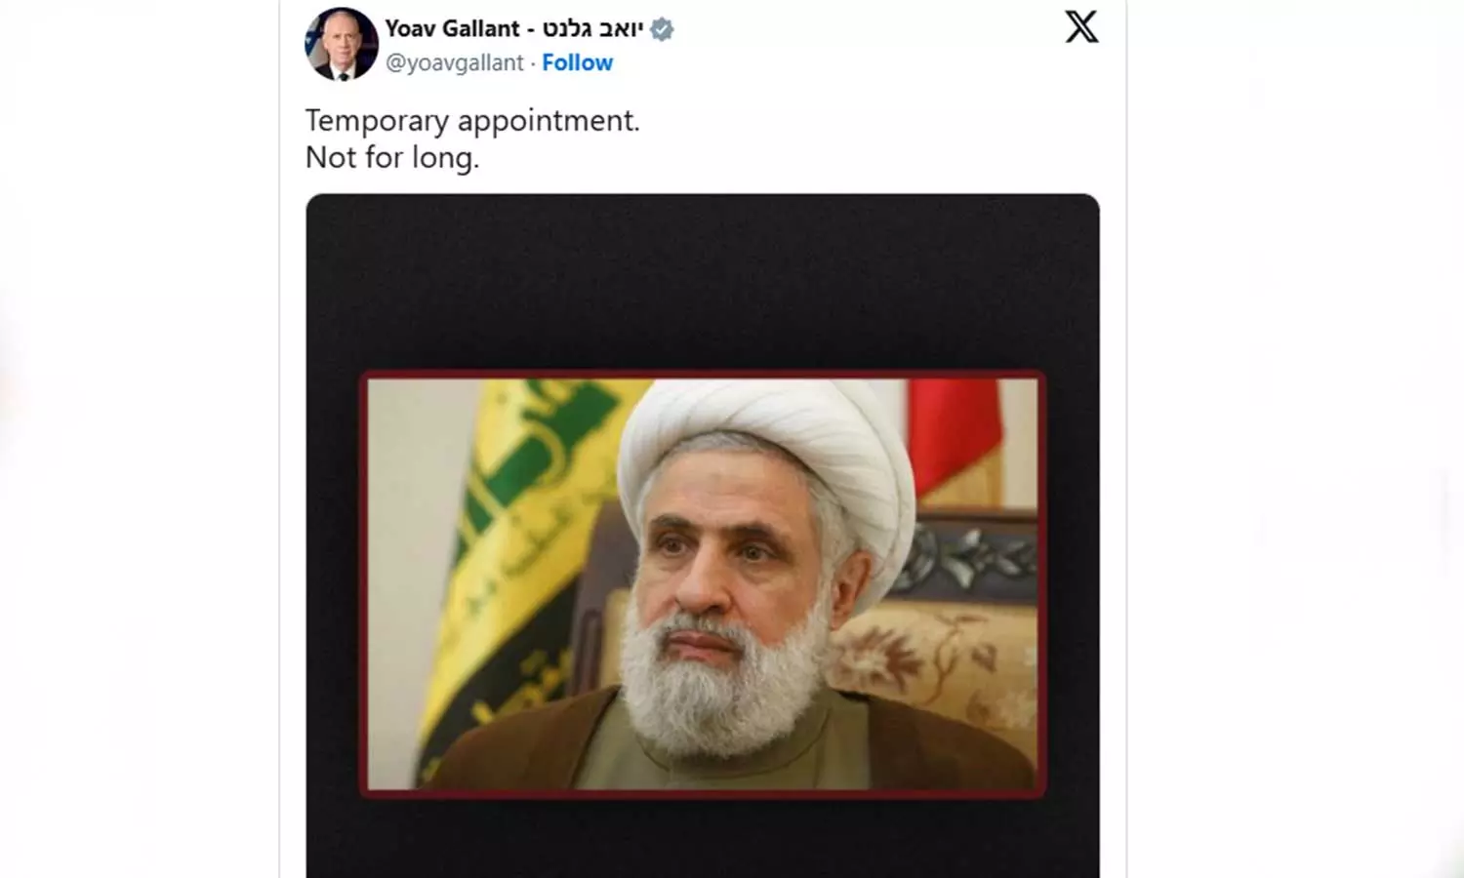This screenshot has width=1464, height=878.
Task: Select the 'Temporary appointment.' tweet text
Action: coord(472,120)
